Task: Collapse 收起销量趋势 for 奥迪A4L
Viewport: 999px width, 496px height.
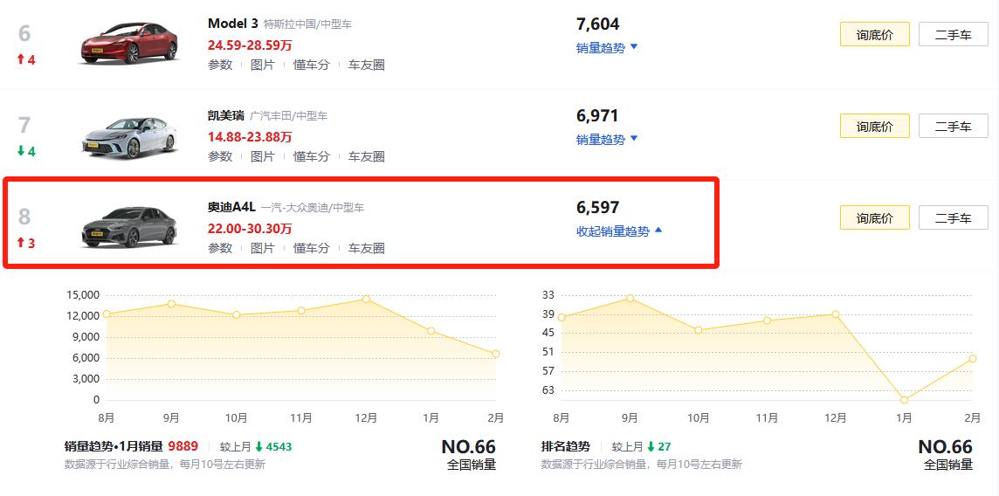Action: pos(619,231)
